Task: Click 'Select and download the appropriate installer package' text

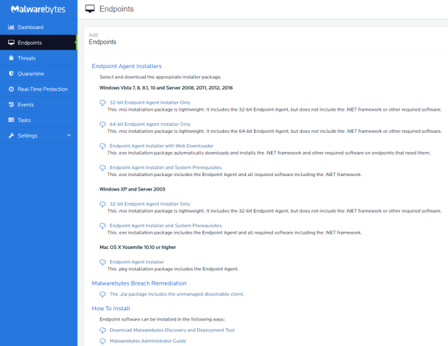Action: [x=161, y=77]
